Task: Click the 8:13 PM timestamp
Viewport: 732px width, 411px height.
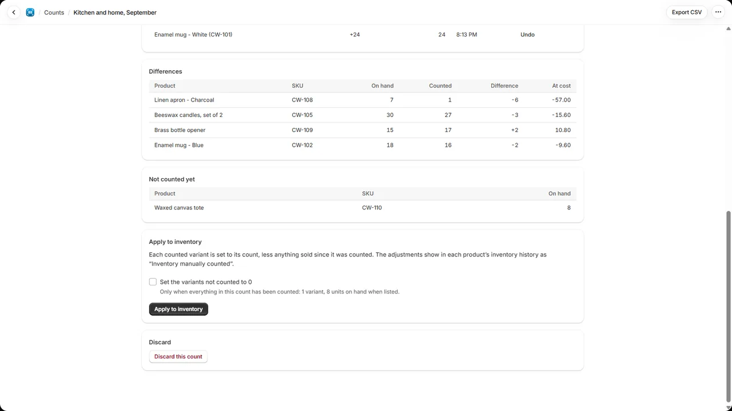Action: (467, 35)
